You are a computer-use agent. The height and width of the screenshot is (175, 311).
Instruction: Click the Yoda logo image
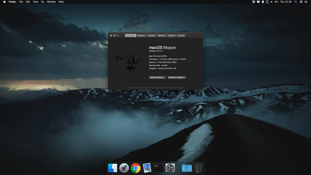pyautogui.click(x=128, y=62)
